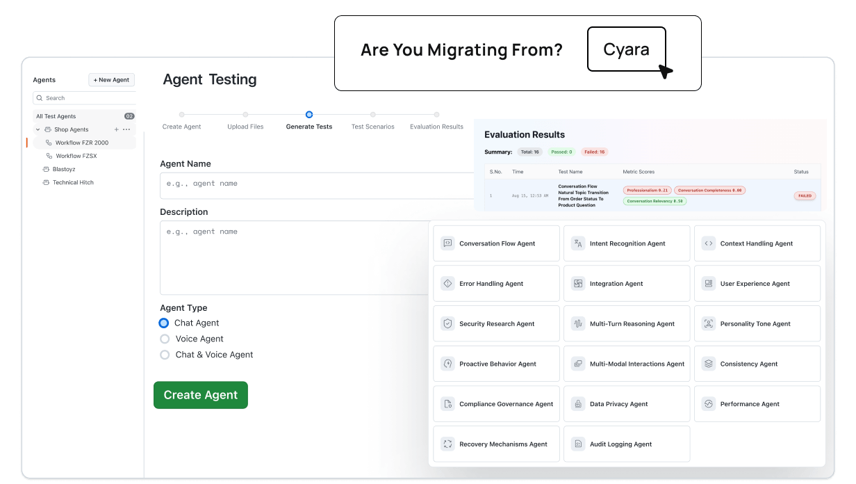Image resolution: width=856 pixels, height=484 pixels.
Task: Click the Data Privacy Agent lock icon
Action: pos(578,404)
